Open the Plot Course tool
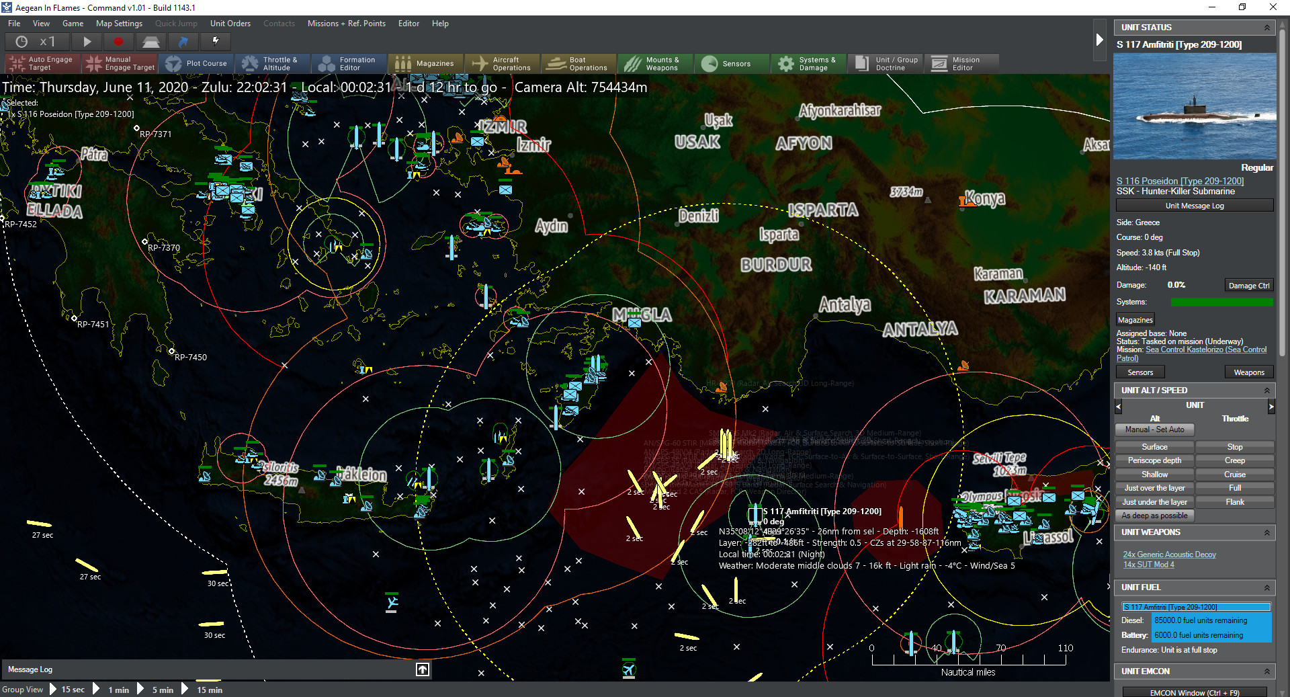 pyautogui.click(x=197, y=63)
